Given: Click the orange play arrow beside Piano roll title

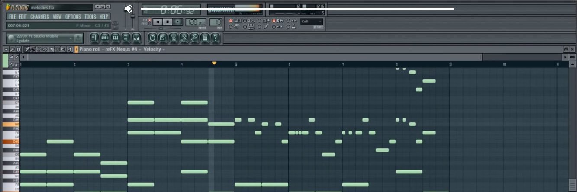Looking at the screenshot, I should pyautogui.click(x=76, y=49).
